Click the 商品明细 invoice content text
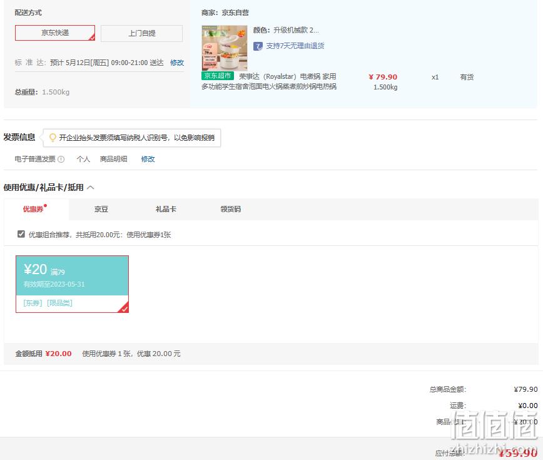The width and height of the screenshot is (543, 460). [114, 159]
